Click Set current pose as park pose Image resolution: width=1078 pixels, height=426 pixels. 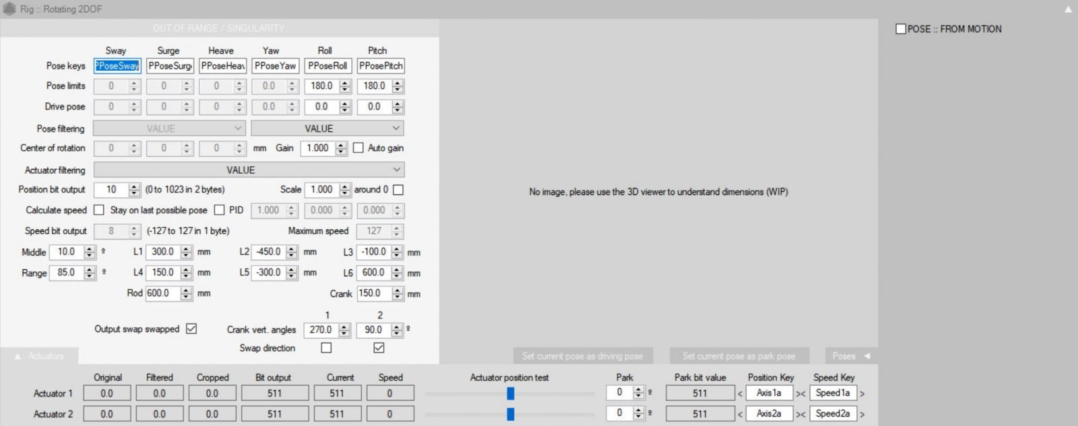tap(738, 356)
